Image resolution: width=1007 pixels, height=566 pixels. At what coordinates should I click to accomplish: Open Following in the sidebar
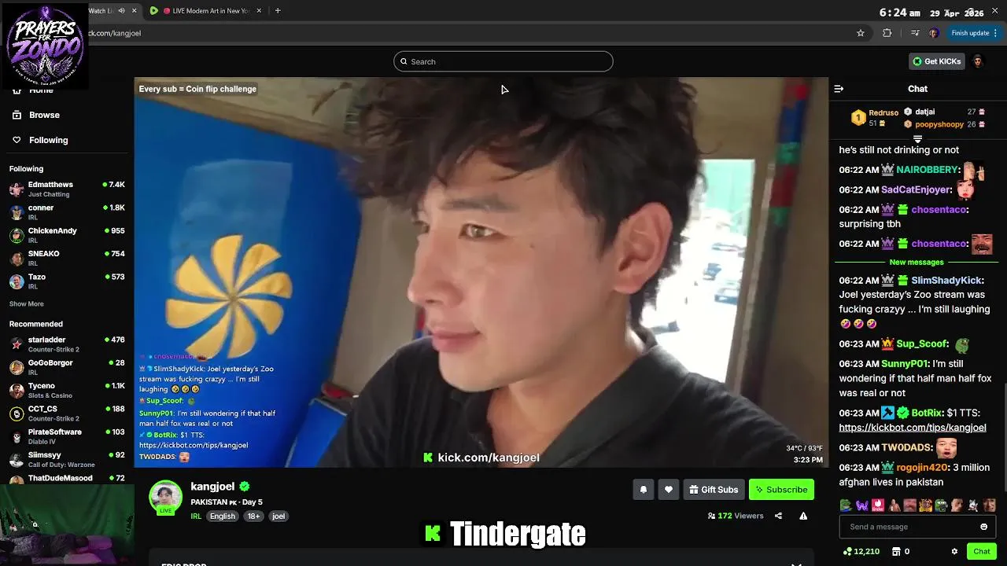[49, 140]
